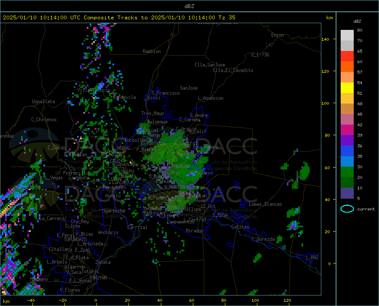The image size is (379, 306).
Task: Click the 80 dBZ legend value
Action: (x=360, y=30)
